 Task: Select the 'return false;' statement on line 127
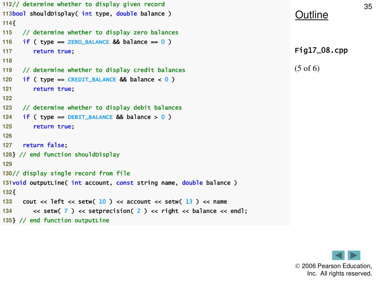[x=45, y=145]
